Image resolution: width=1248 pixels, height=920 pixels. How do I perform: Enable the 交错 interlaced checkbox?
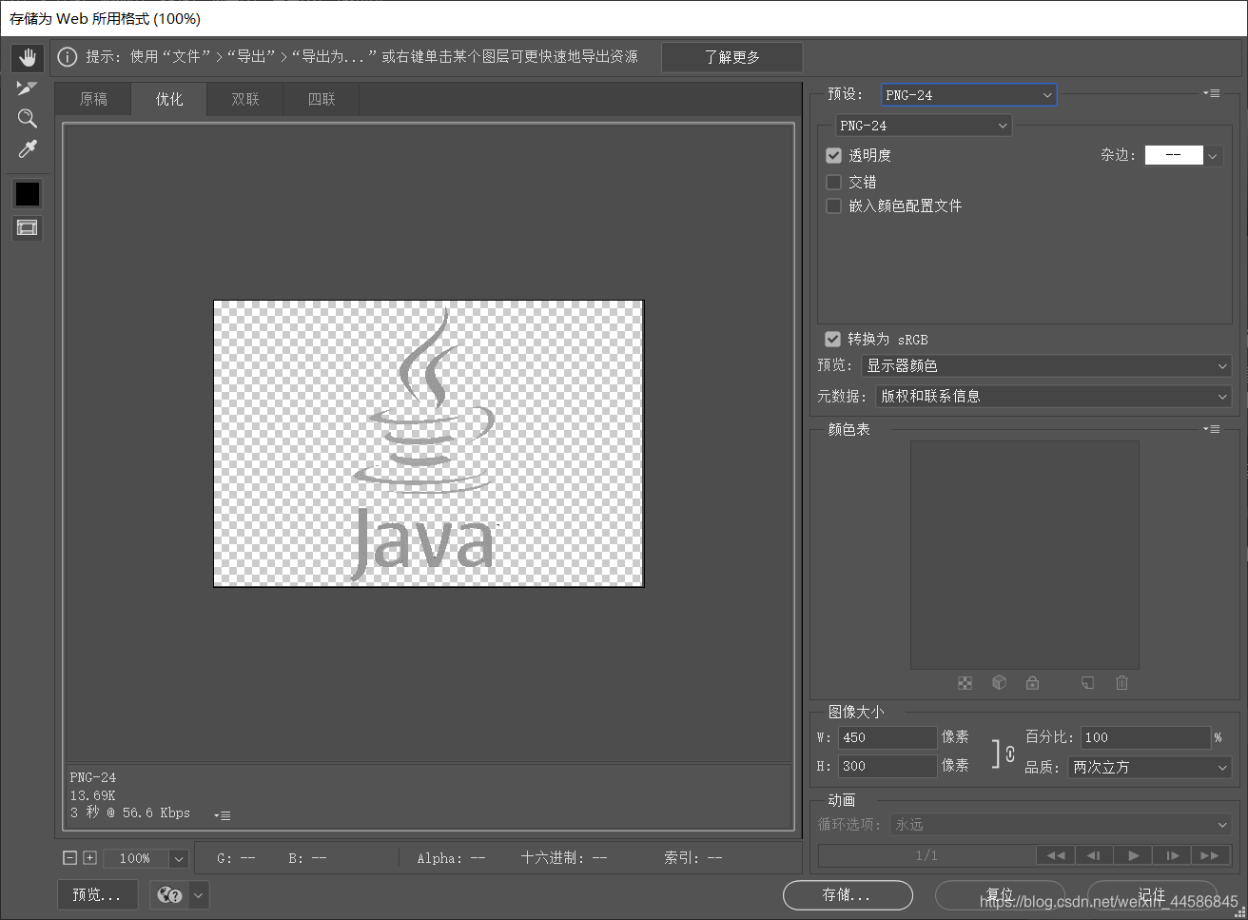pyautogui.click(x=833, y=182)
